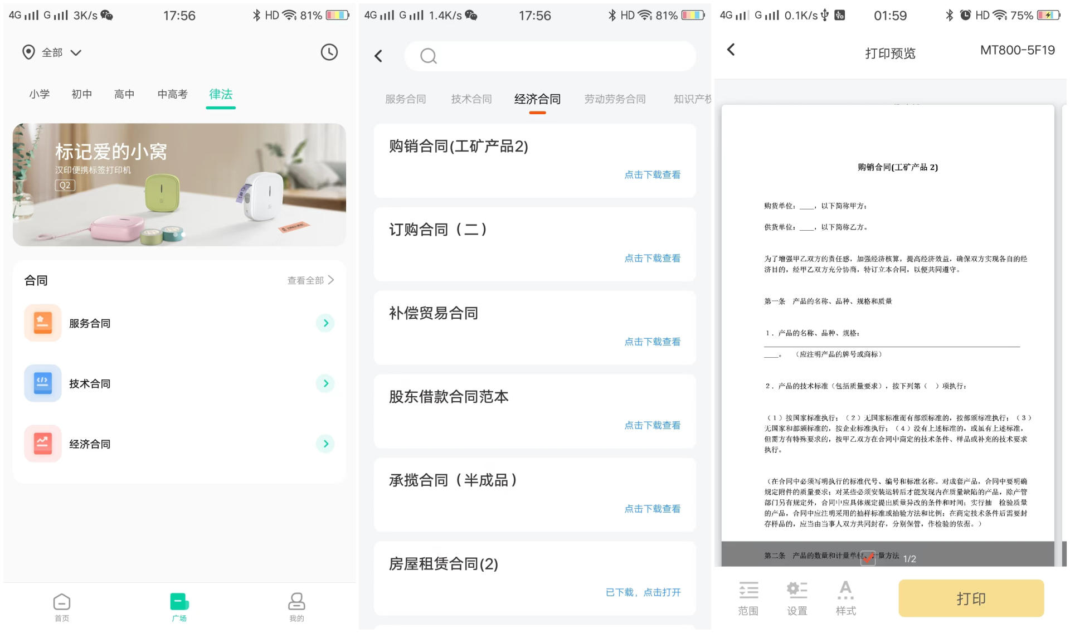The width and height of the screenshot is (1070, 633).
Task: Expand 经济合同 using its arrow
Action: pos(325,444)
